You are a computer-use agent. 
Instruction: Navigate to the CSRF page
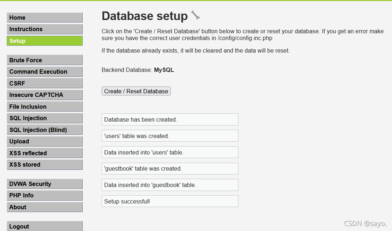[x=45, y=83]
